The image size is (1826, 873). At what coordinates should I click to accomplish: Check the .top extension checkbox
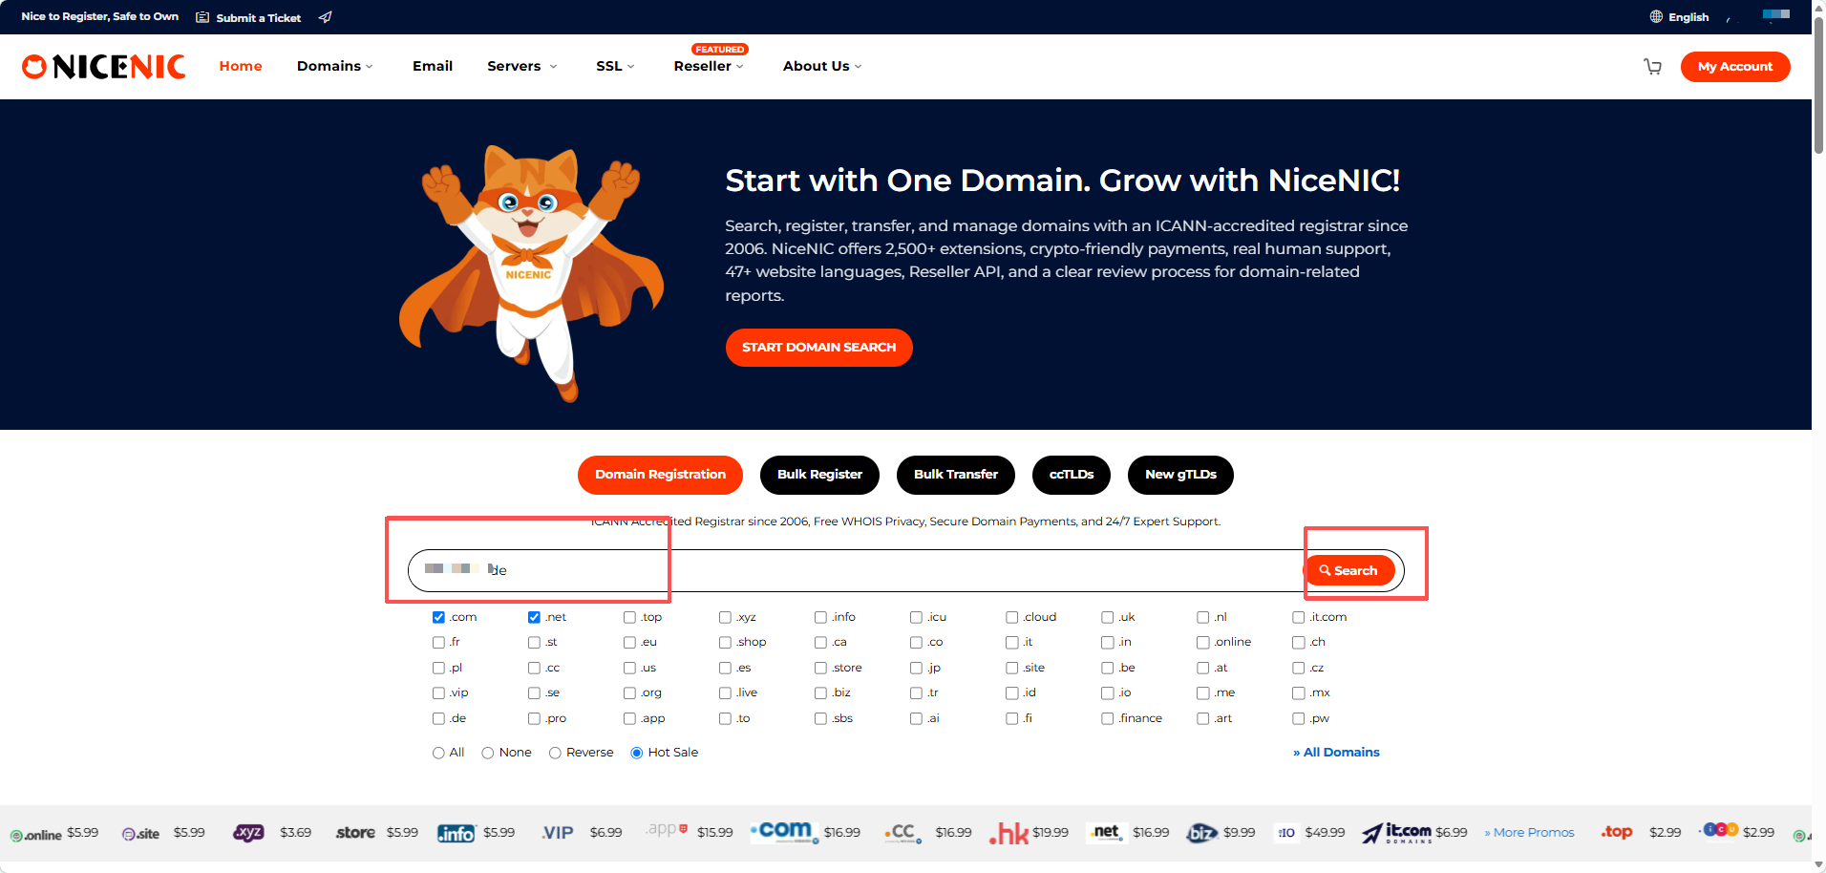coord(629,617)
